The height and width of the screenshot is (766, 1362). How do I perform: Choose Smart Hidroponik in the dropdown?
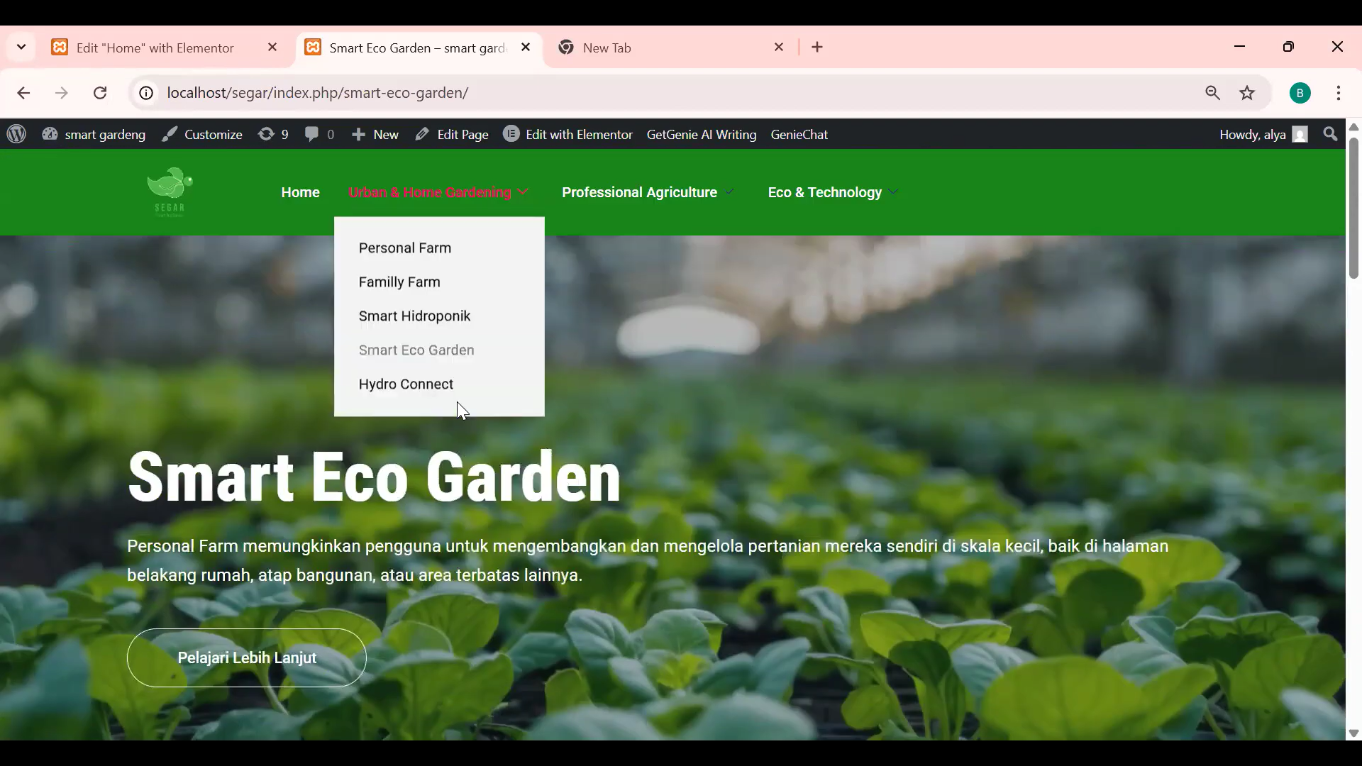414,316
